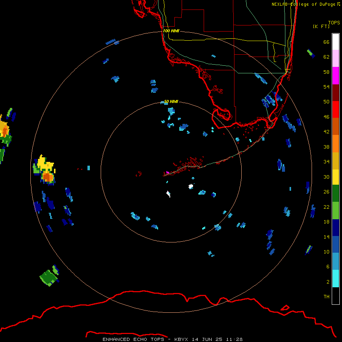Click the 100 NMI range ring label
The height and width of the screenshot is (342, 342).
tap(171, 31)
